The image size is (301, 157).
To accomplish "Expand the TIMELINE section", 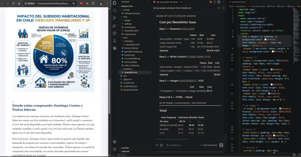I will click(x=125, y=152).
